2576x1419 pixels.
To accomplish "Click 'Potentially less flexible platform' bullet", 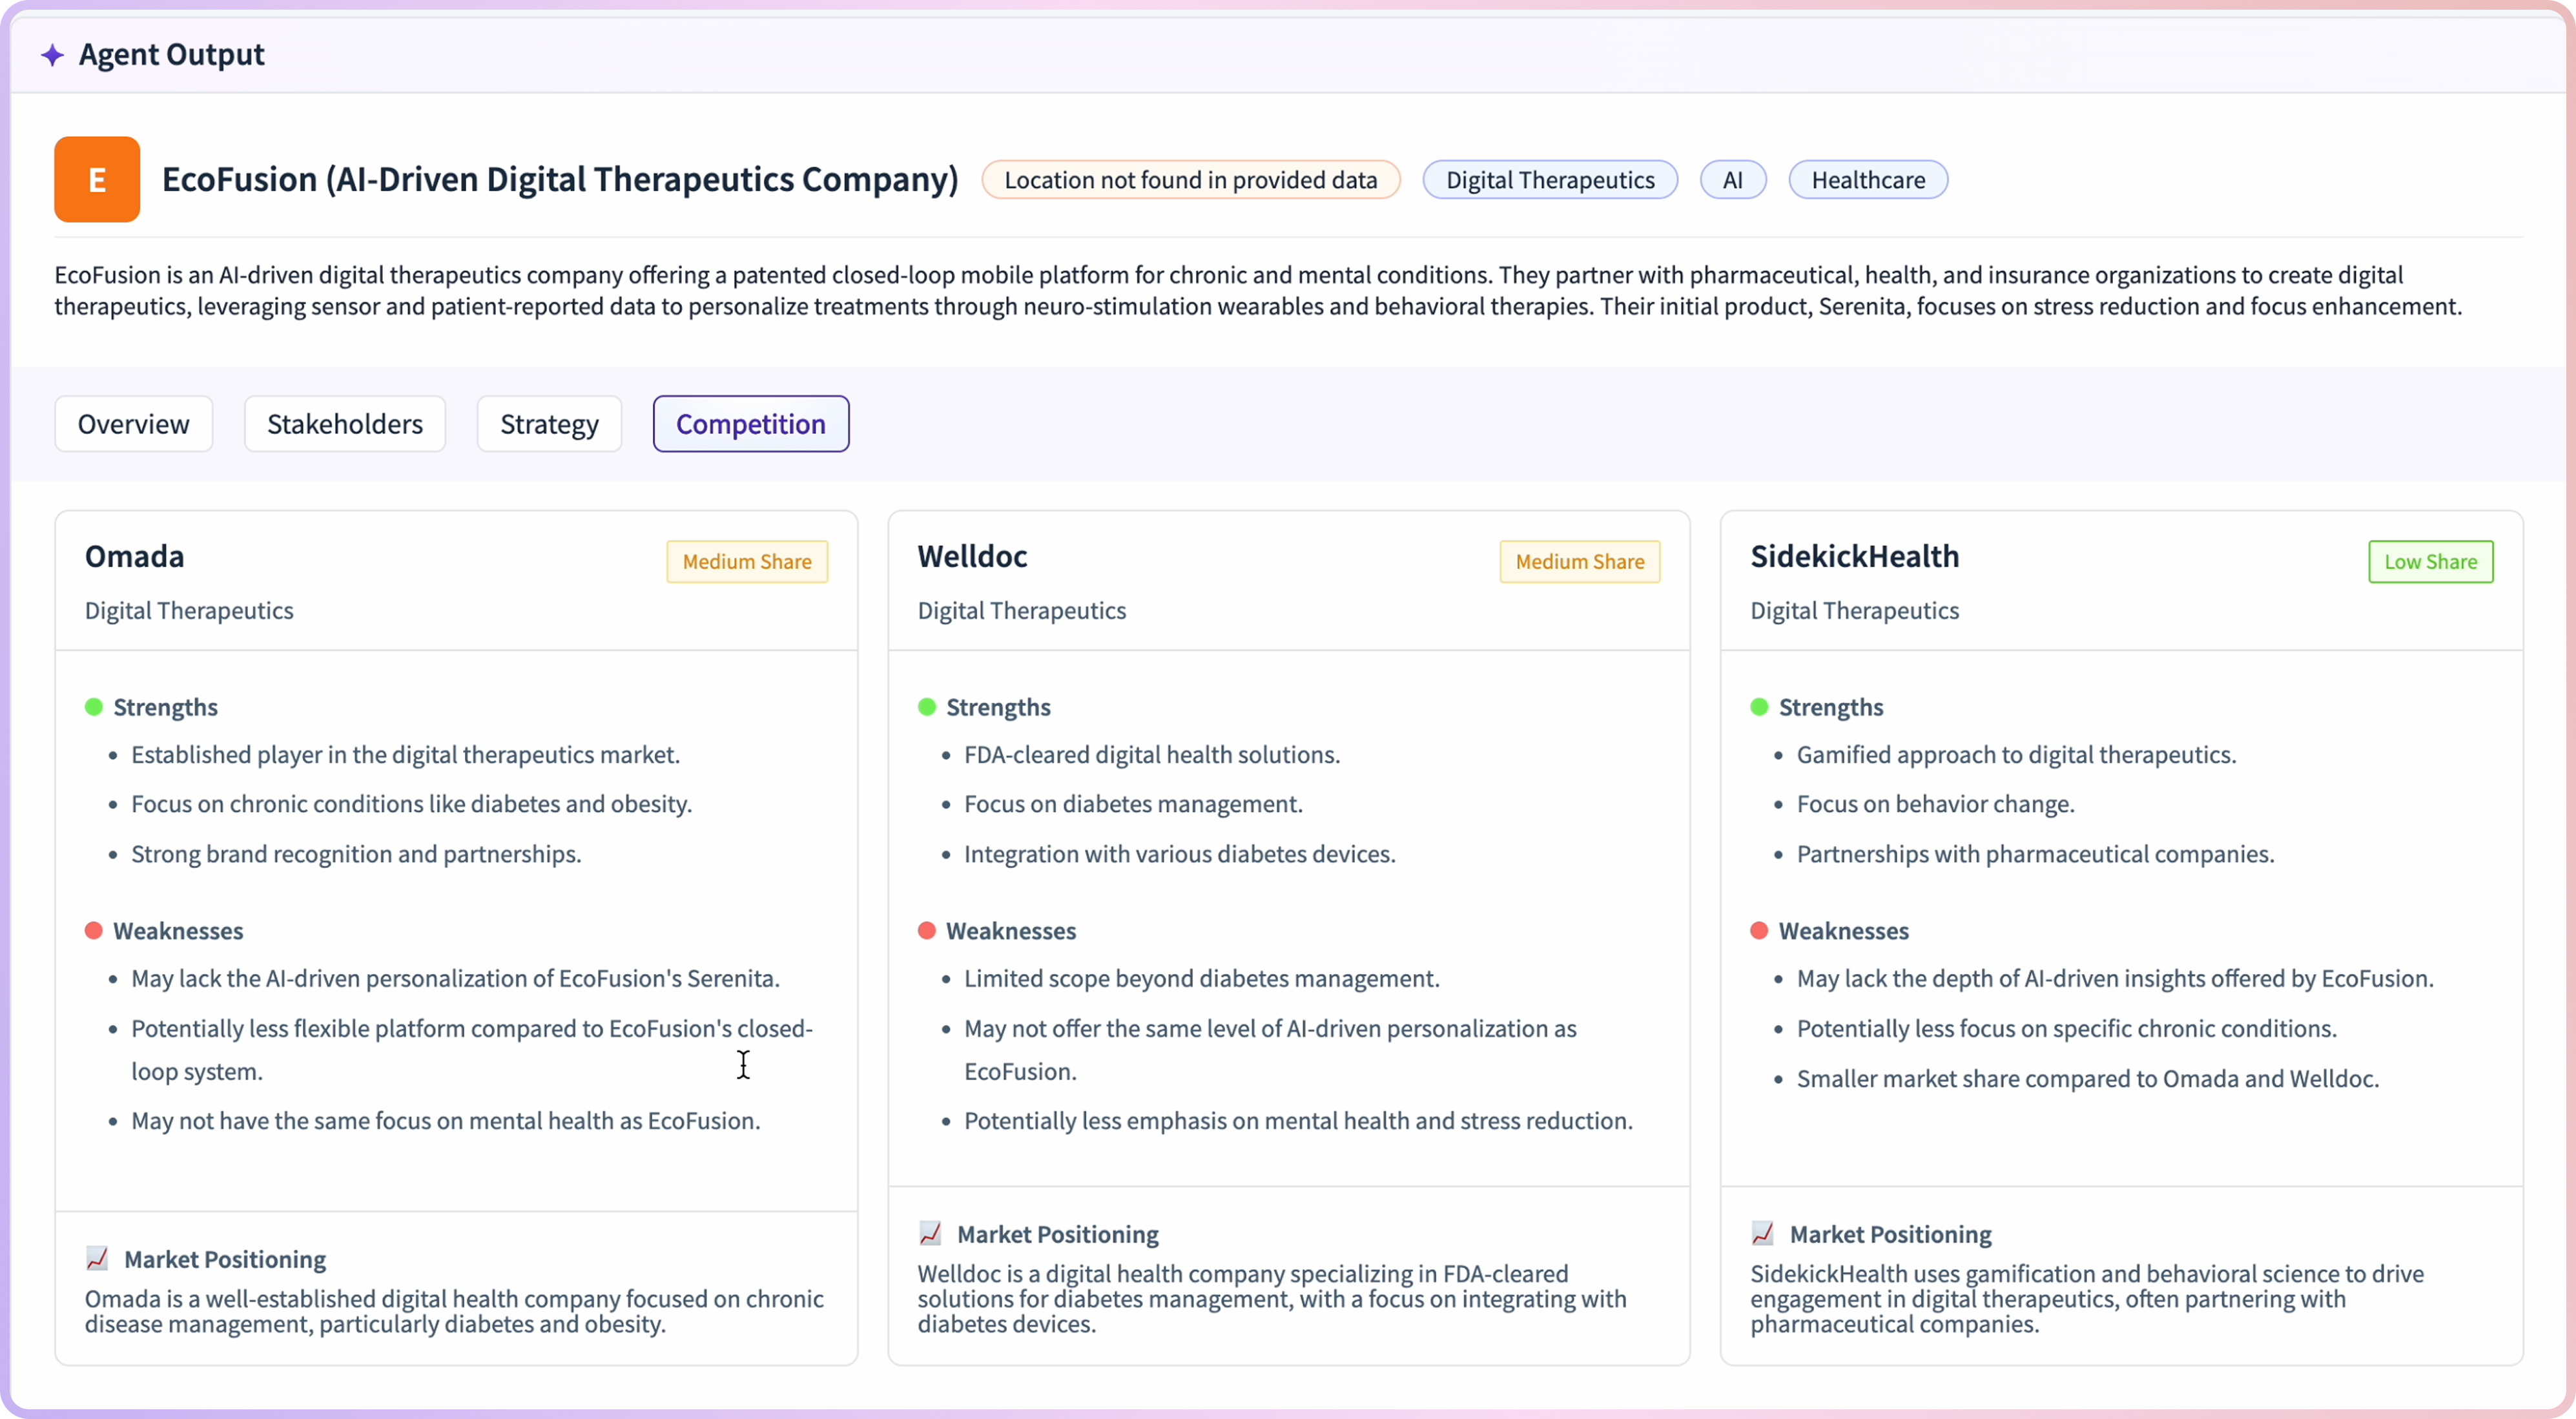I will (x=472, y=1050).
